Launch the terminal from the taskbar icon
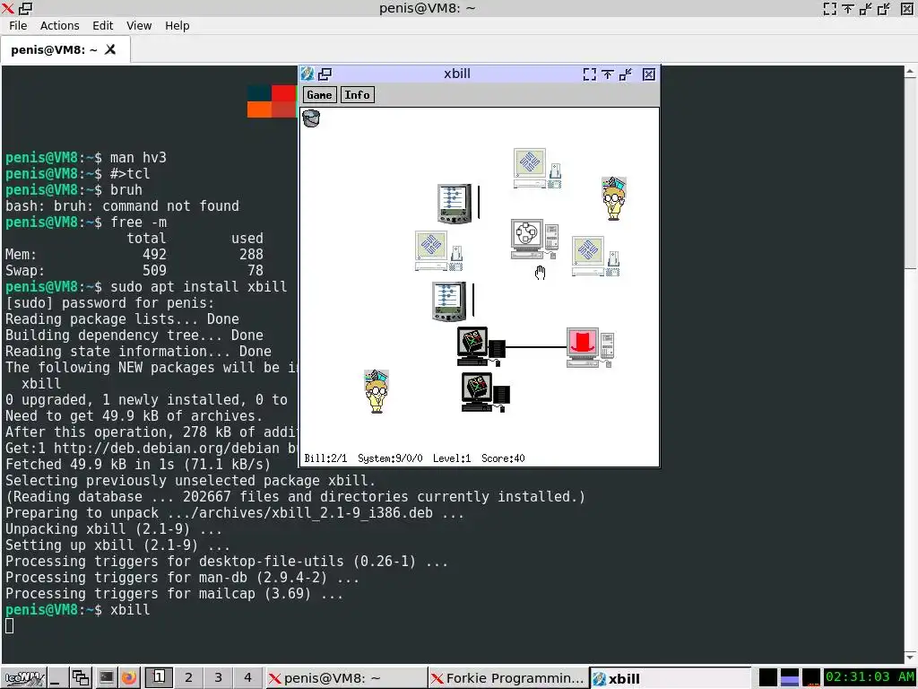 pos(106,678)
